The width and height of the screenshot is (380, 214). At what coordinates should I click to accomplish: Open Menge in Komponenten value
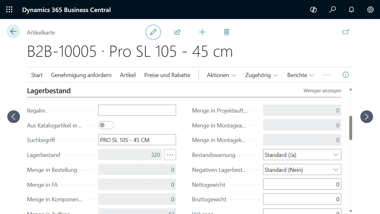(x=173, y=199)
